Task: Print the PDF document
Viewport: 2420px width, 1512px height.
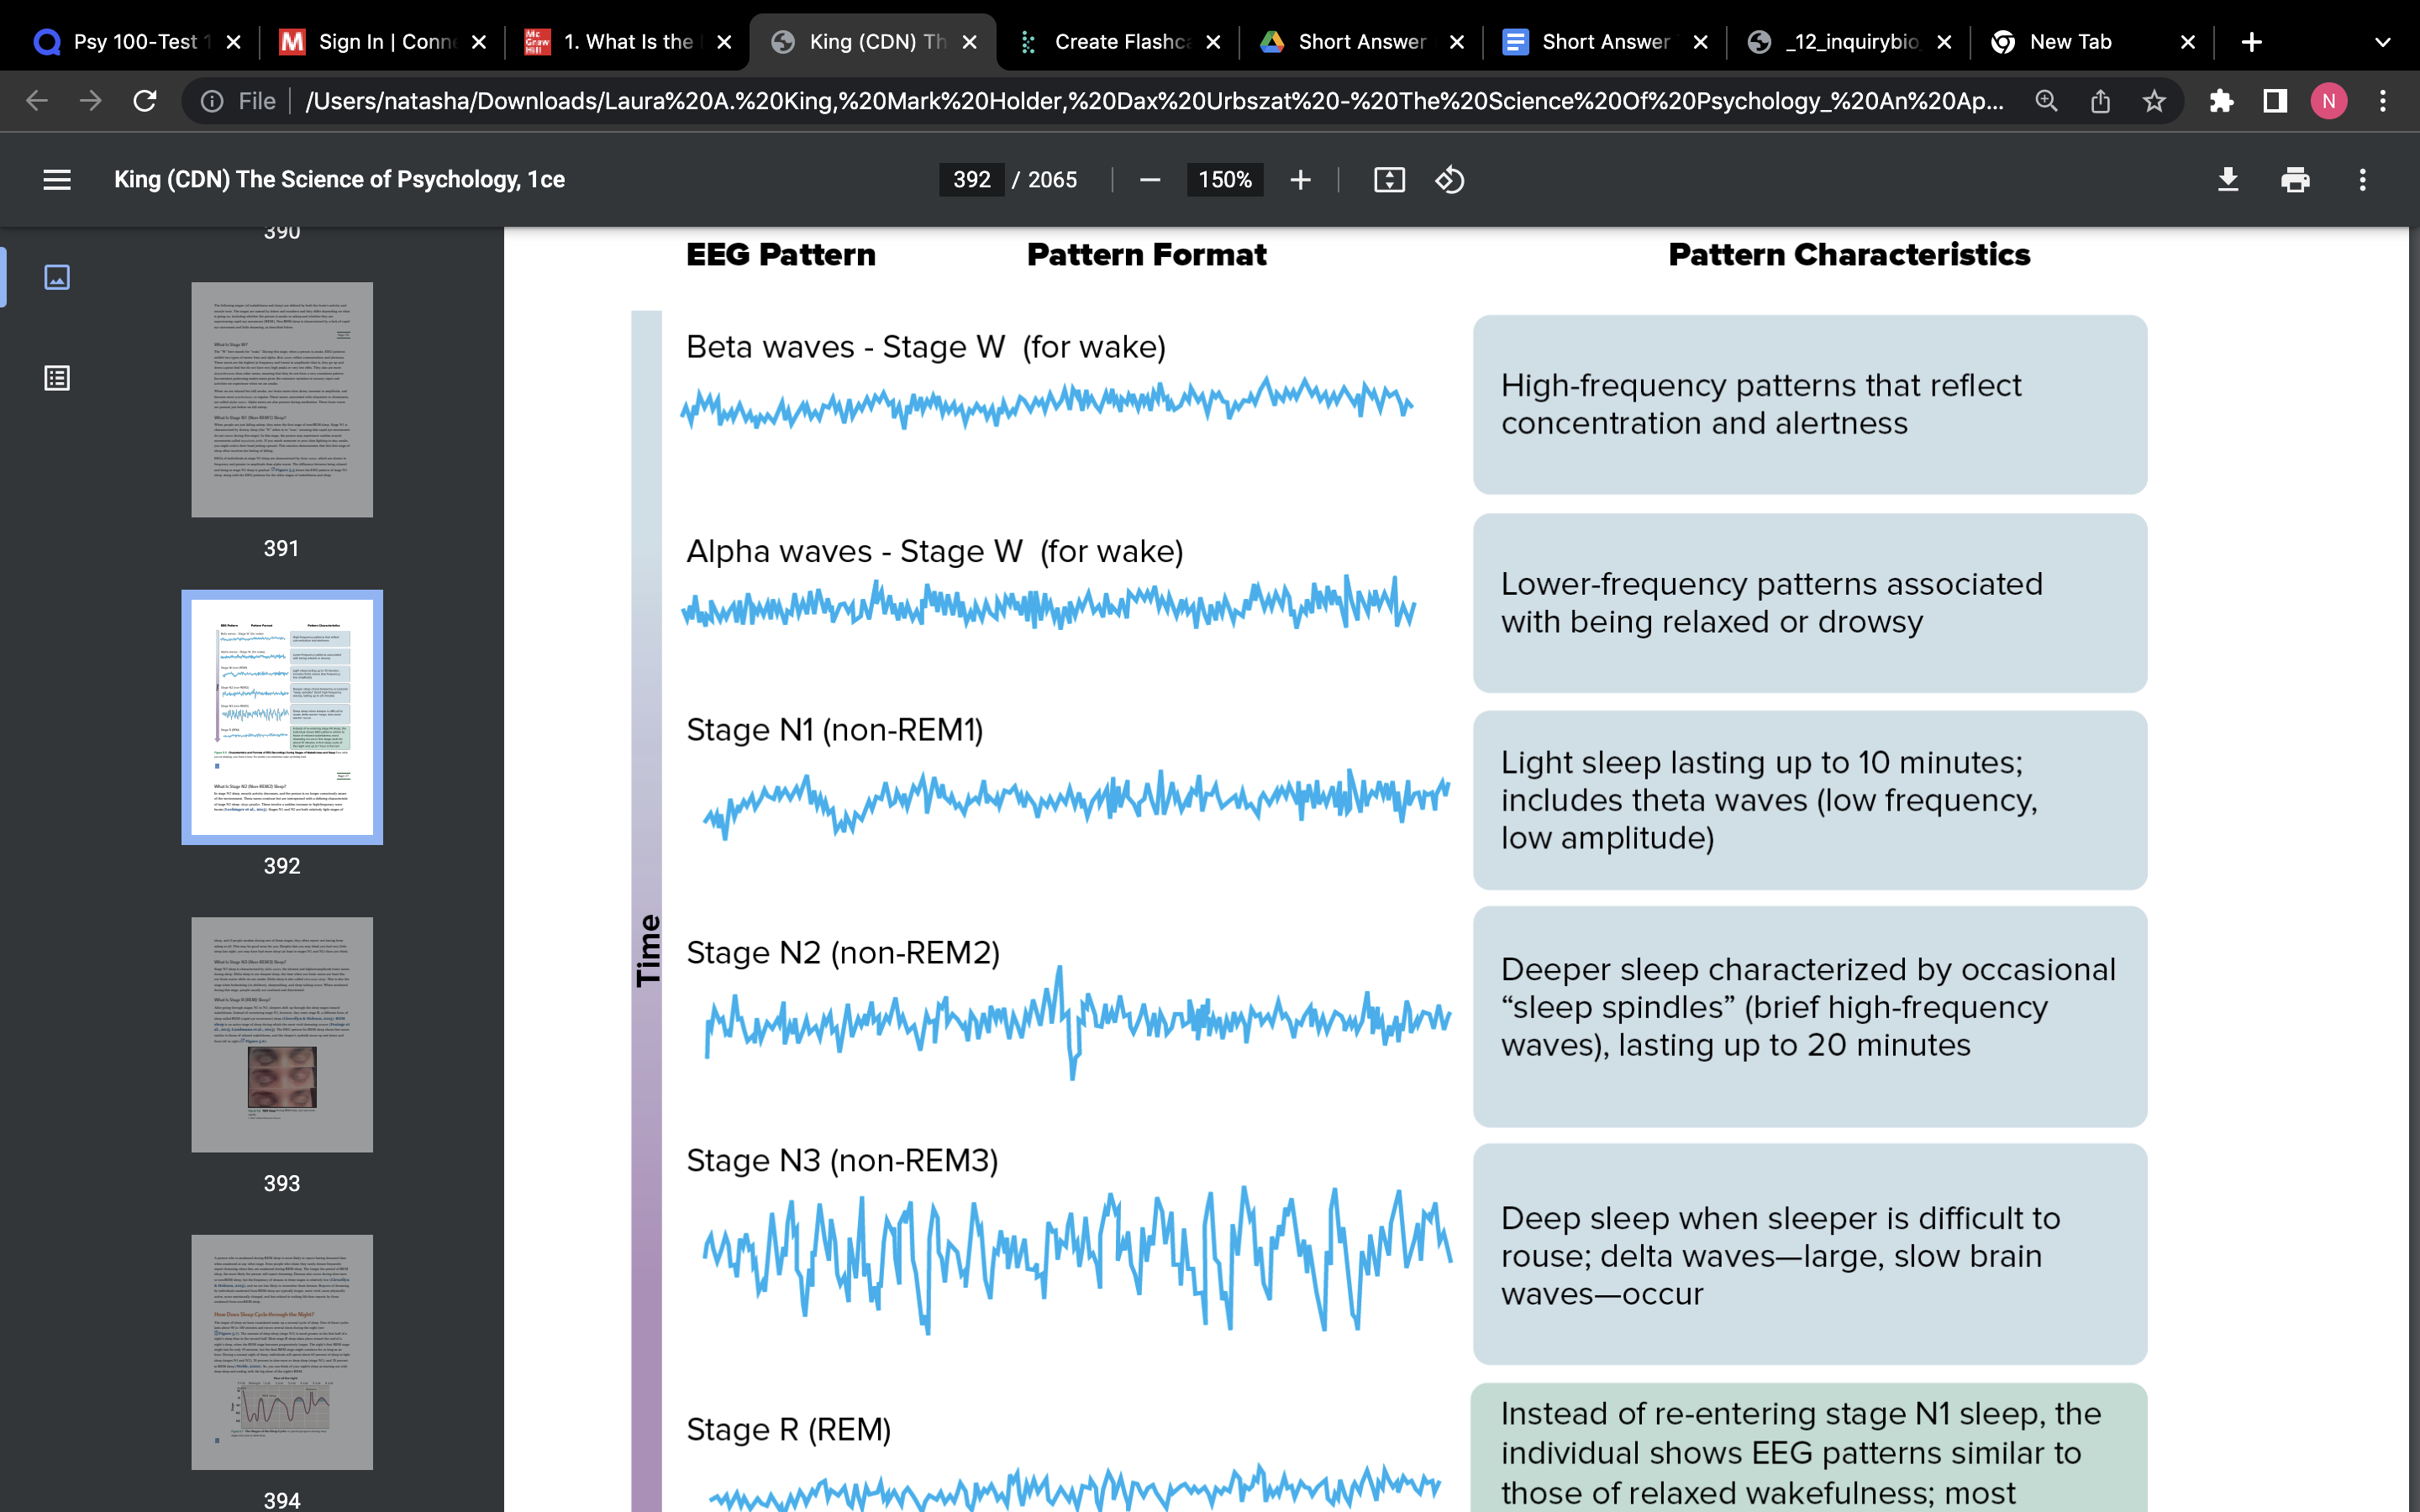Action: 2295,180
